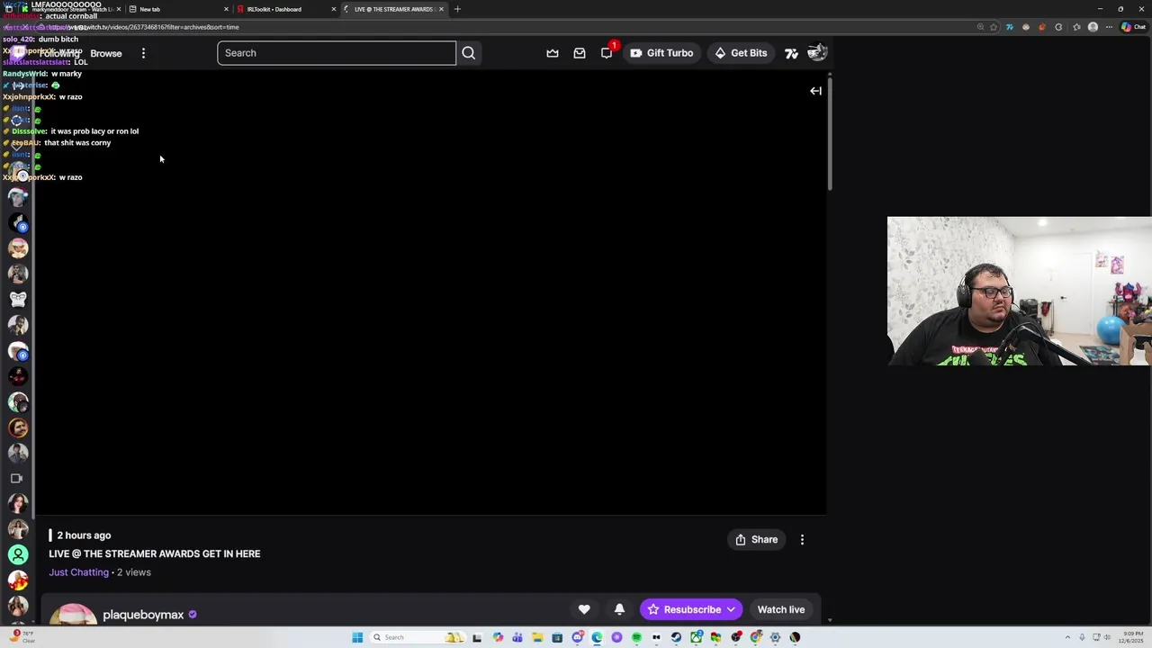Image resolution: width=1152 pixels, height=648 pixels.
Task: Open Windows Start menu
Action: click(x=357, y=637)
